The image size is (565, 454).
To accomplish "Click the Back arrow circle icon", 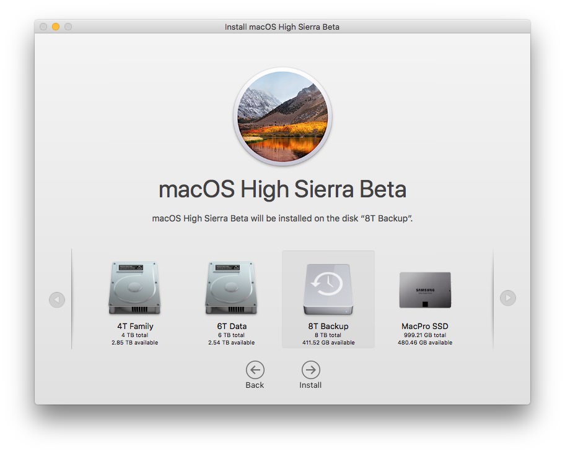I will [x=255, y=370].
